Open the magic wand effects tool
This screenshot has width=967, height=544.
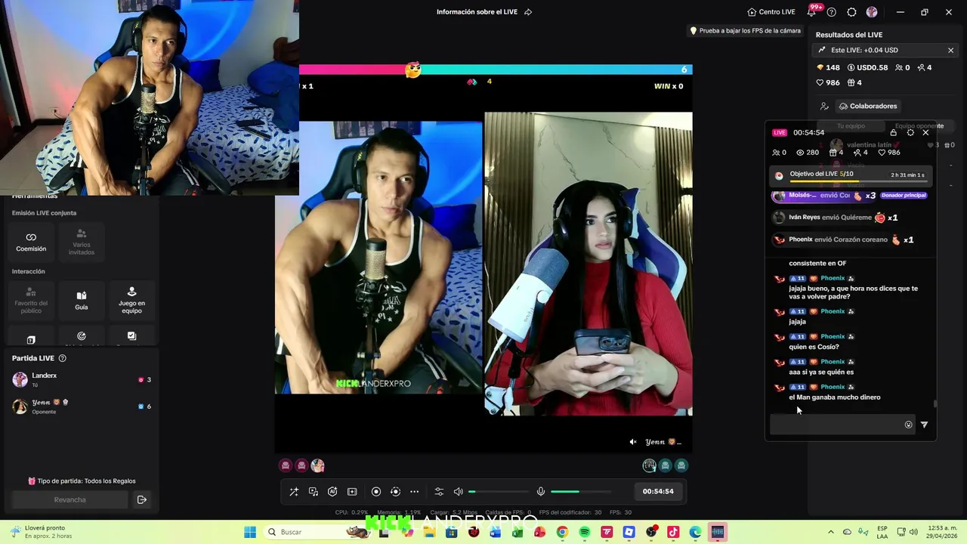click(x=294, y=492)
